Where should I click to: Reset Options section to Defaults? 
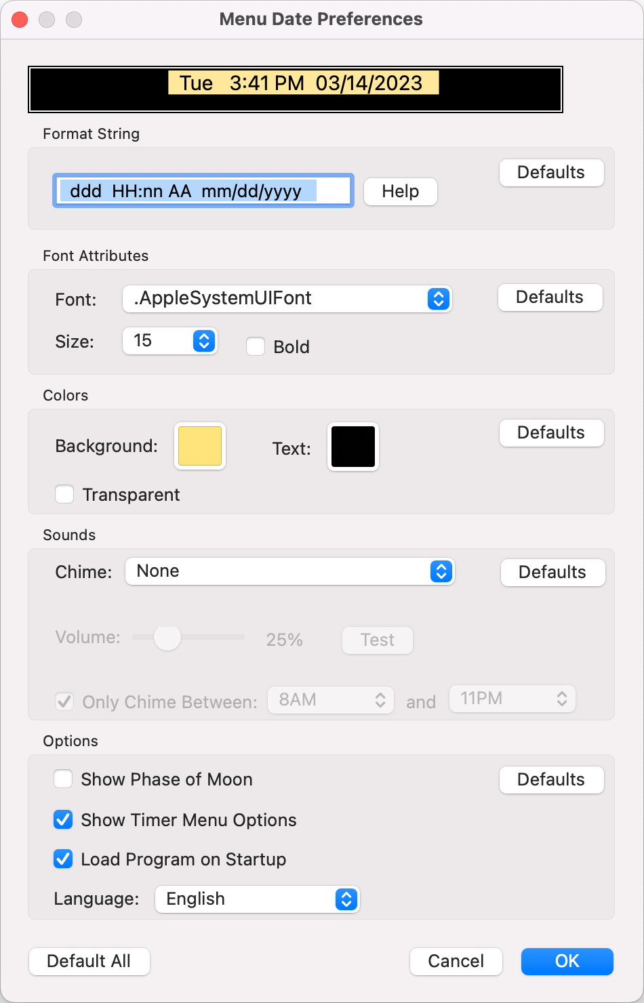point(551,780)
